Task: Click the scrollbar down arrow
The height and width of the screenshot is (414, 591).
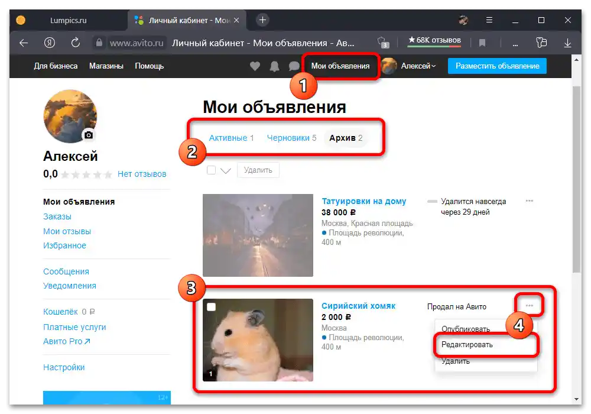Action: [x=576, y=399]
